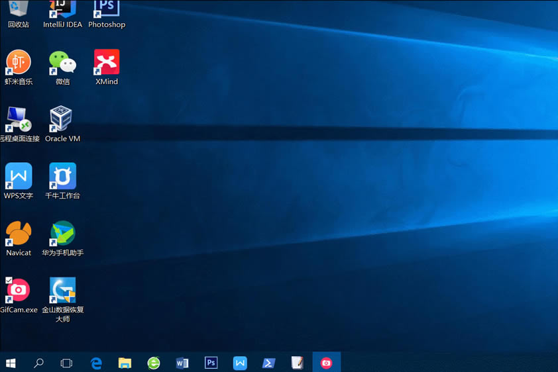Viewport: 558px width, 372px height.
Task: Click the Navicat desktop icon
Action: [19, 234]
